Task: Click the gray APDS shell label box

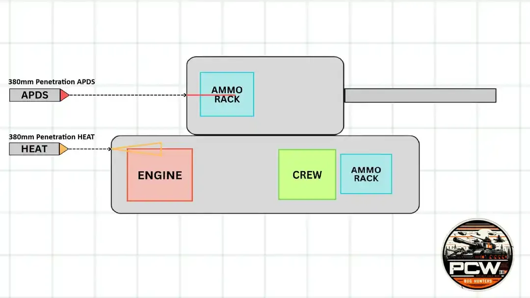Action: 35,95
